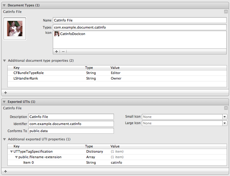Collapse Additional document type properties
The height and width of the screenshot is (176, 230).
click(5, 61)
